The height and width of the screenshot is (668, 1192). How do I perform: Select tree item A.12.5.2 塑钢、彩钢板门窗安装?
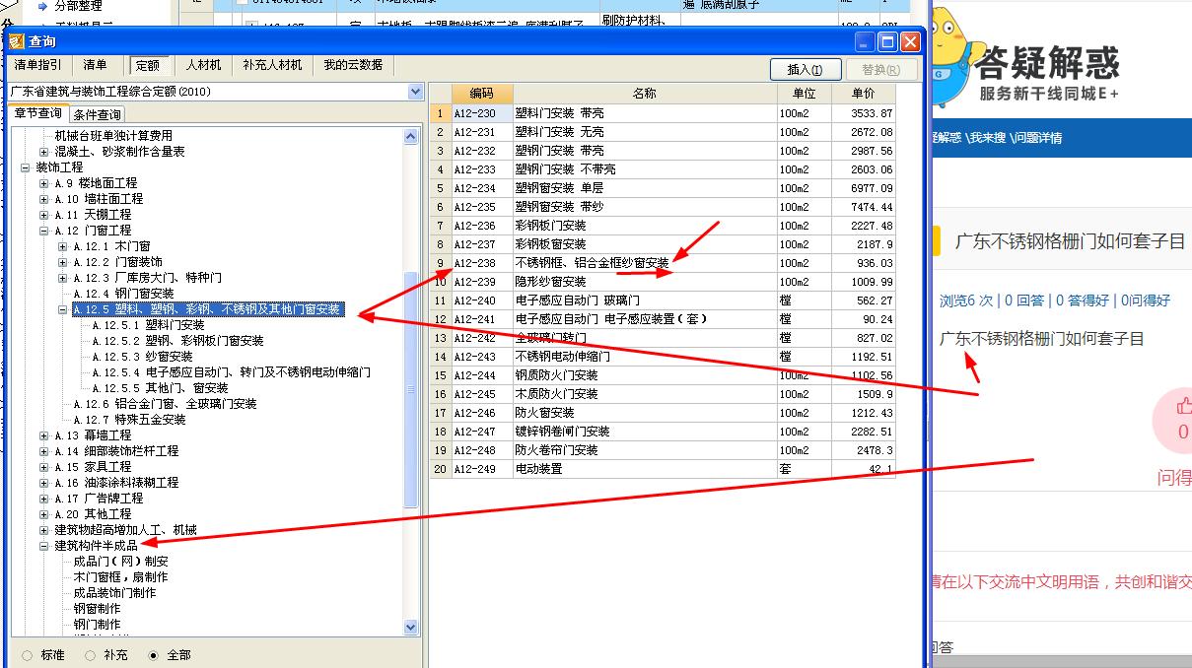(x=177, y=341)
